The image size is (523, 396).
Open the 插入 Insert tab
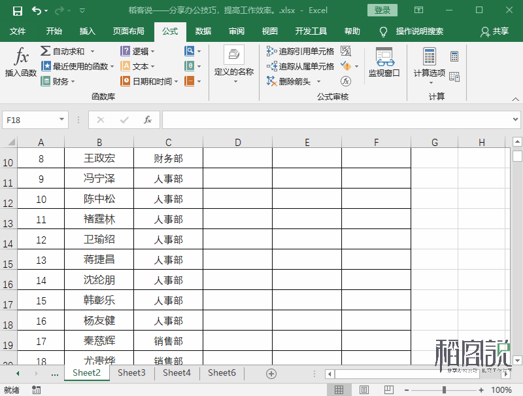point(88,31)
